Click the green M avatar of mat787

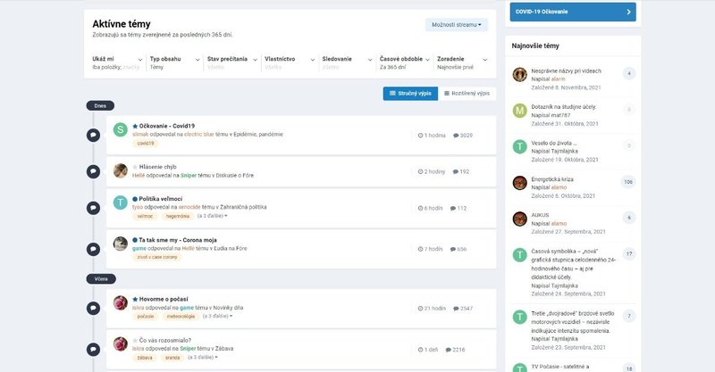(519, 111)
